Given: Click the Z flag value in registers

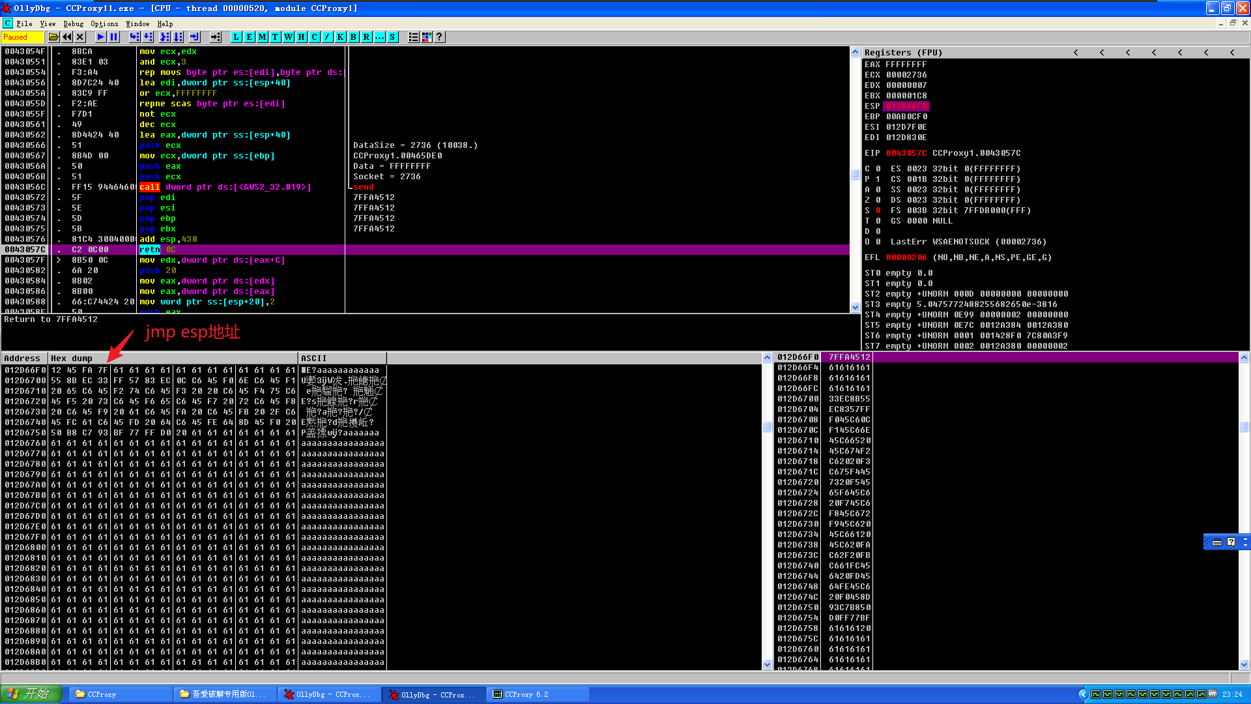Looking at the screenshot, I should [878, 200].
